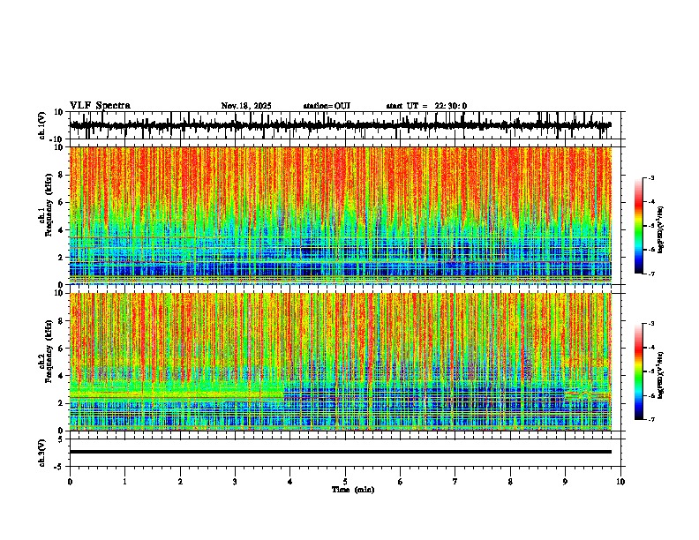Click time axis tick label '0'
Image resolution: width=699 pixels, height=540 pixels.
pyautogui.click(x=70, y=482)
